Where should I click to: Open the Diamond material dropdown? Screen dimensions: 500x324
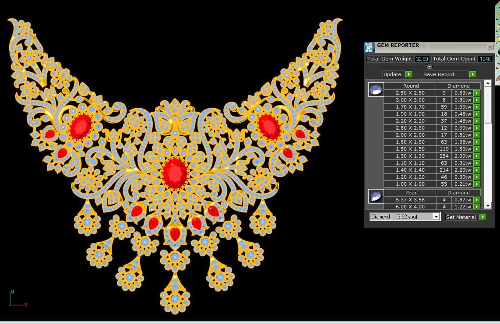point(436,217)
